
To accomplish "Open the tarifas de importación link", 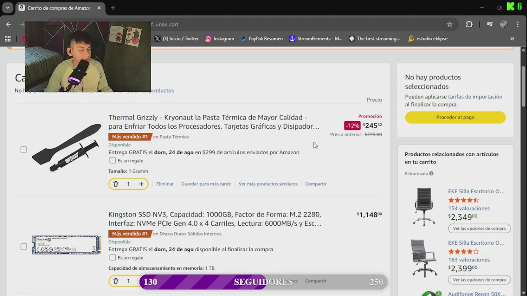I will pyautogui.click(x=475, y=97).
